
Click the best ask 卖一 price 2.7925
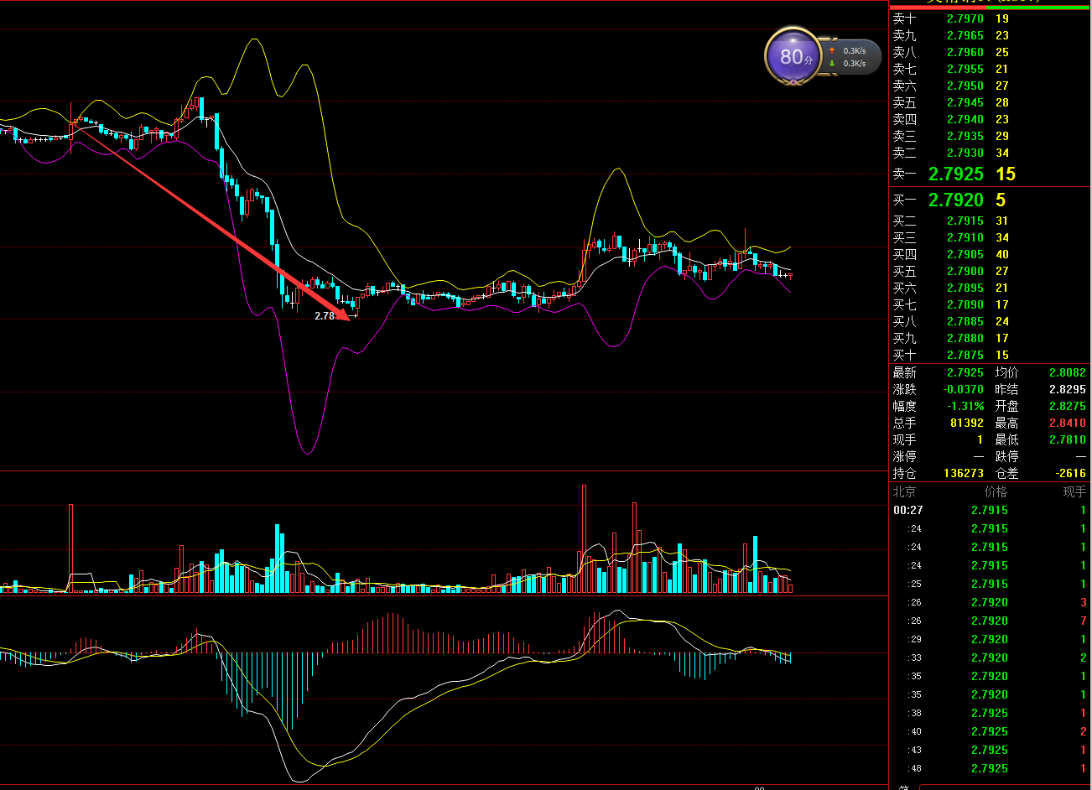[x=955, y=174]
